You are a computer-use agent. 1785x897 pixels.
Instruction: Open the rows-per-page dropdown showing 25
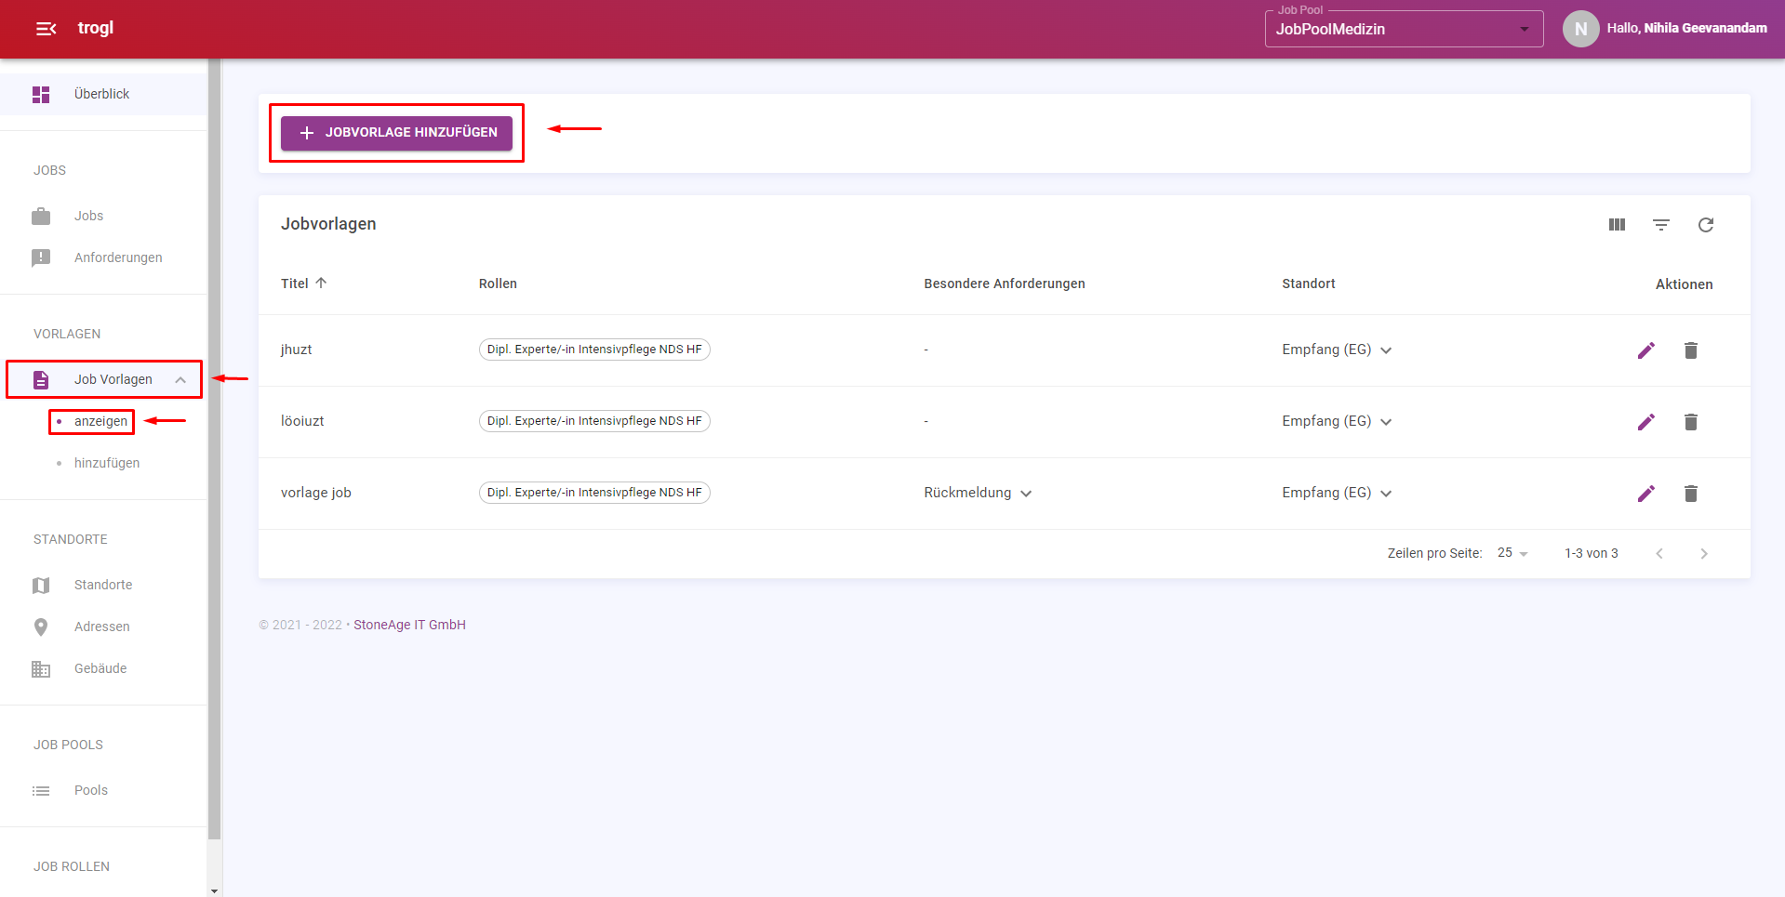pos(1512,553)
